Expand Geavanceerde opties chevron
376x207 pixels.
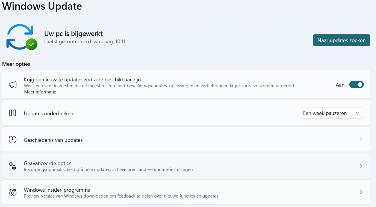click(x=361, y=166)
